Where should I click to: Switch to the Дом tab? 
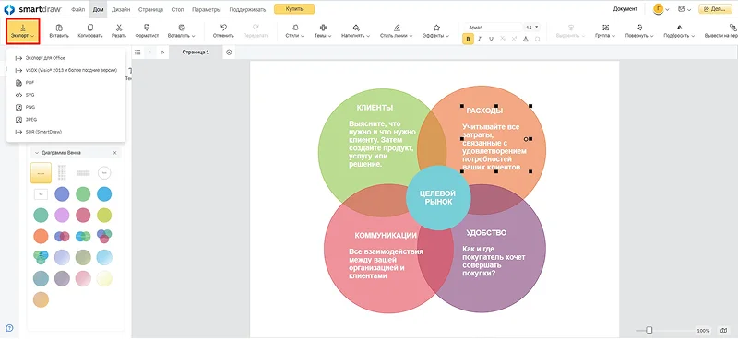point(98,9)
